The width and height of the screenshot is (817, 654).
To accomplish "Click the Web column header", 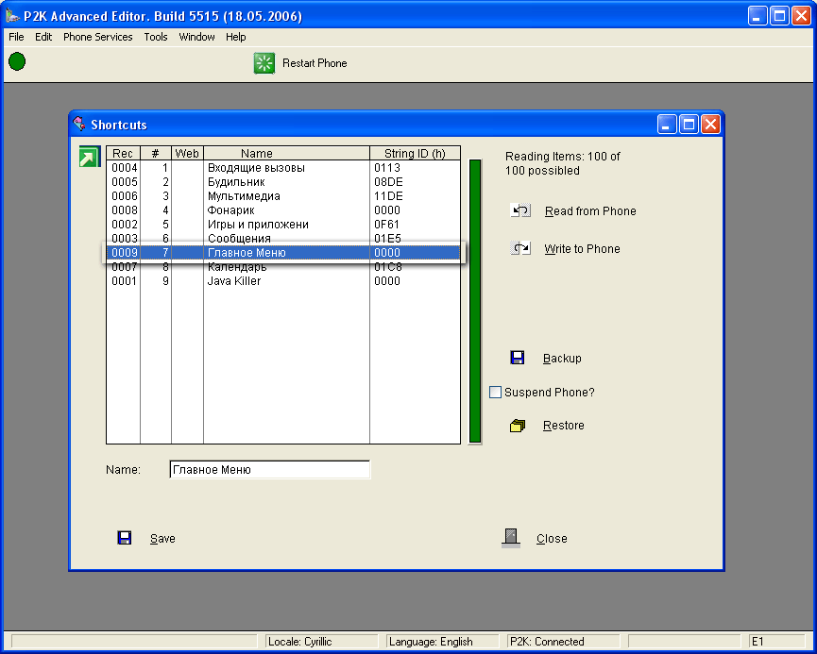I will [187, 153].
